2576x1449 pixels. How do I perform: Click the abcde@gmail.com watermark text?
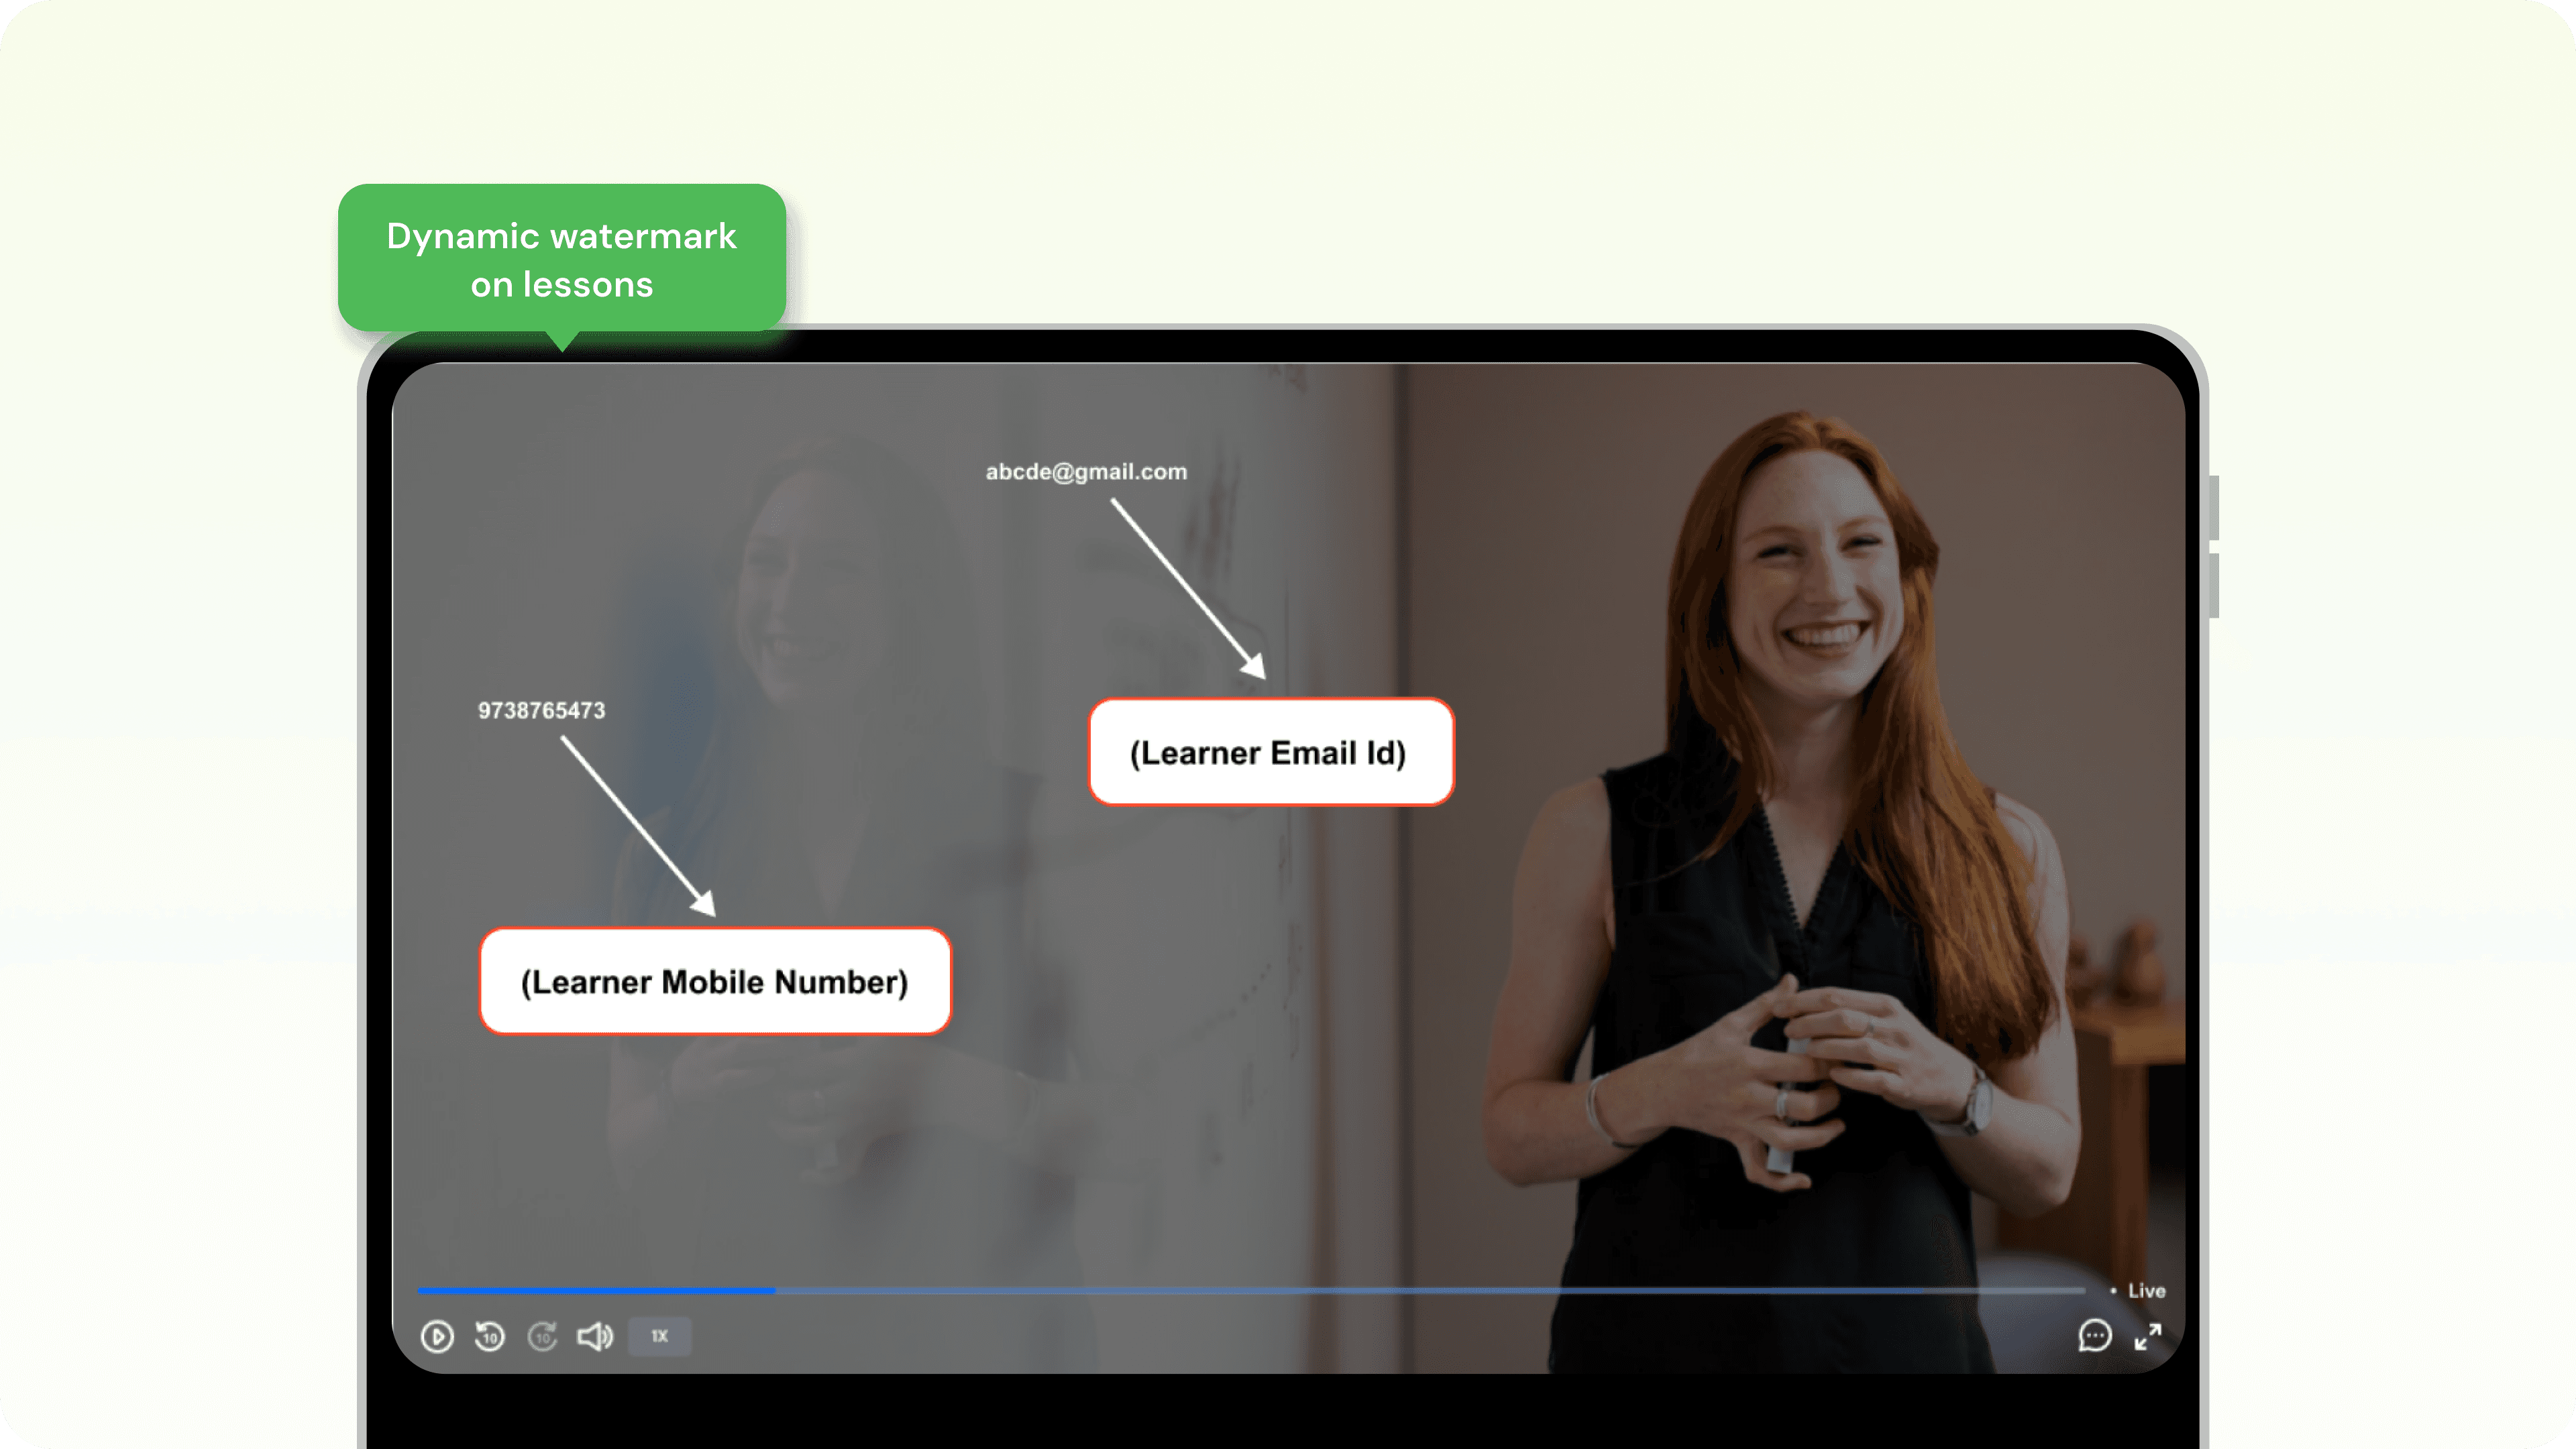coord(1086,472)
